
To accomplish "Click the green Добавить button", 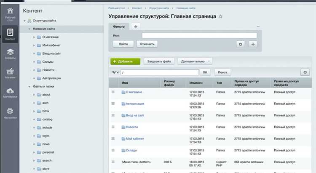I will click(126, 61).
